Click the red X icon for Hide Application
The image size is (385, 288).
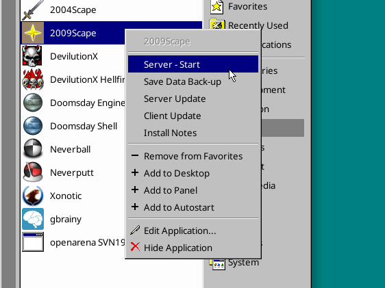[x=135, y=247]
